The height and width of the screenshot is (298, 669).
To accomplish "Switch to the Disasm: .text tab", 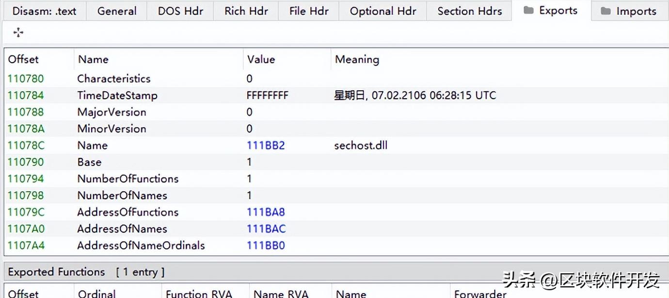I will [x=44, y=11].
